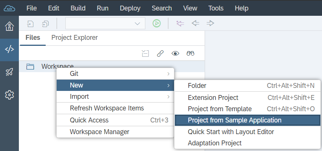Click the Workspace folder icon
This screenshot has height=151, width=322.
coord(30,66)
